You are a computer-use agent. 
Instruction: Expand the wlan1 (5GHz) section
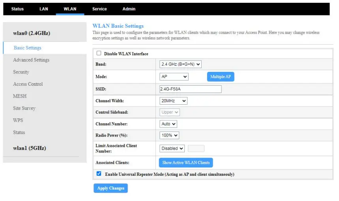30,148
